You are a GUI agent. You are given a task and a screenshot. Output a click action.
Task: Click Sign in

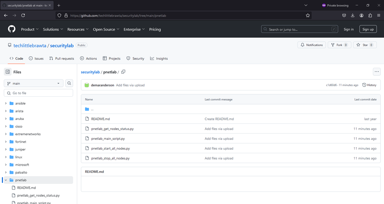[x=349, y=29]
